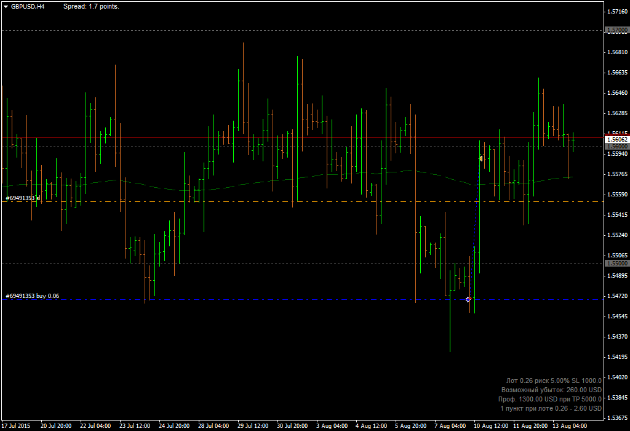This screenshot has height=431, width=630.
Task: Click the 11 Aug 20:00 time label
Action: pos(530,426)
